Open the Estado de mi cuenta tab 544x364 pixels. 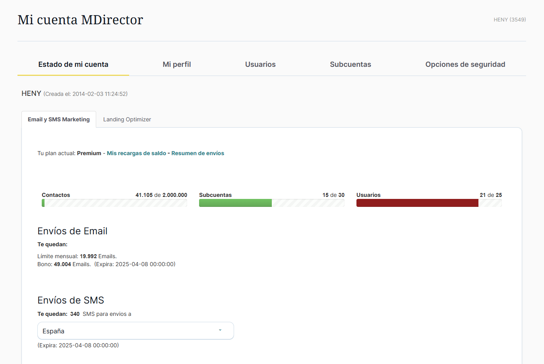73,64
